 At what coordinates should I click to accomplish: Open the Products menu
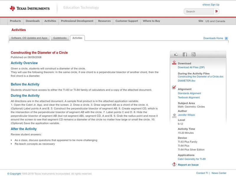pyautogui.click(x=15, y=21)
